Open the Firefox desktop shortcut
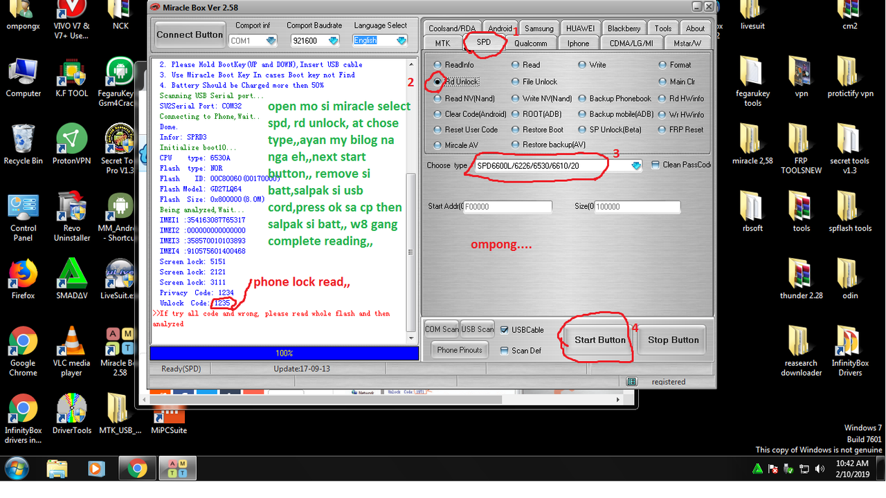The image size is (886, 498). (x=23, y=279)
